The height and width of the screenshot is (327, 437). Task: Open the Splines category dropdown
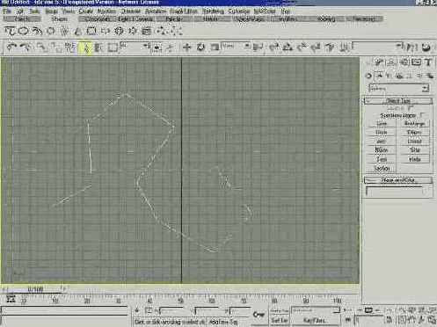point(399,88)
